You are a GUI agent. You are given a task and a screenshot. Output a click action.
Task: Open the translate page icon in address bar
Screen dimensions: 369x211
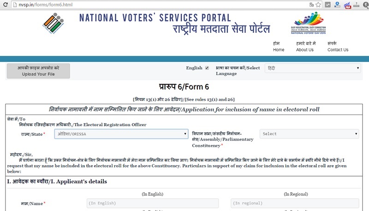click(x=311, y=5)
